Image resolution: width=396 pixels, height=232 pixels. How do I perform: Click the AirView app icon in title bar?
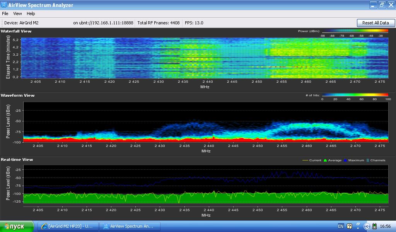[4, 5]
